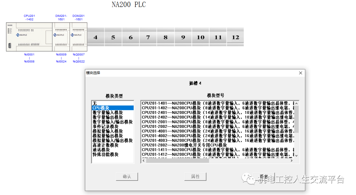The height and width of the screenshot is (195, 356).
Task: Choose CPU201-1412 in model list
Action: click(218, 154)
